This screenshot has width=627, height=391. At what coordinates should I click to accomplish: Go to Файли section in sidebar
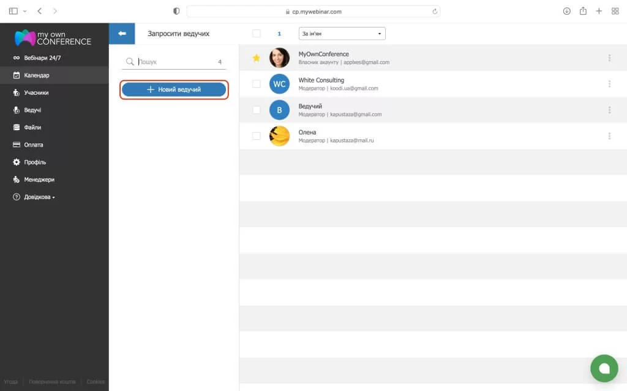(x=33, y=128)
